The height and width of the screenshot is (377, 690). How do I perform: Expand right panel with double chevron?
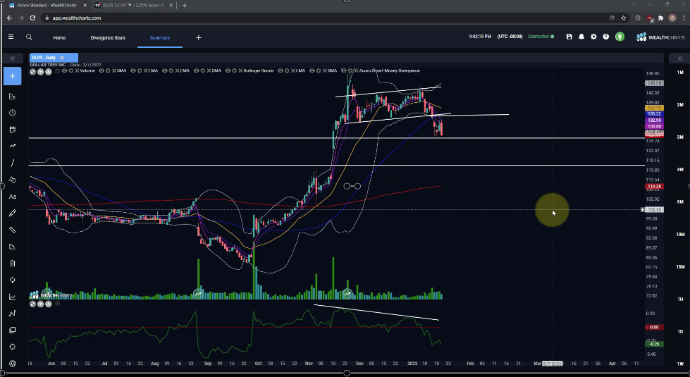pyautogui.click(x=680, y=58)
